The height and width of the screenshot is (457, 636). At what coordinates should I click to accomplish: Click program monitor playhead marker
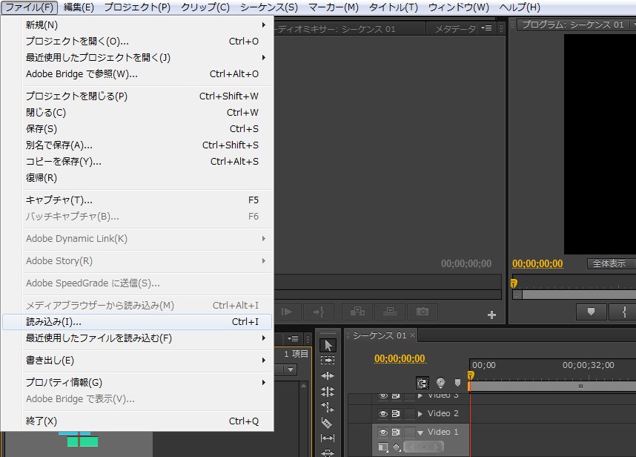pyautogui.click(x=514, y=283)
